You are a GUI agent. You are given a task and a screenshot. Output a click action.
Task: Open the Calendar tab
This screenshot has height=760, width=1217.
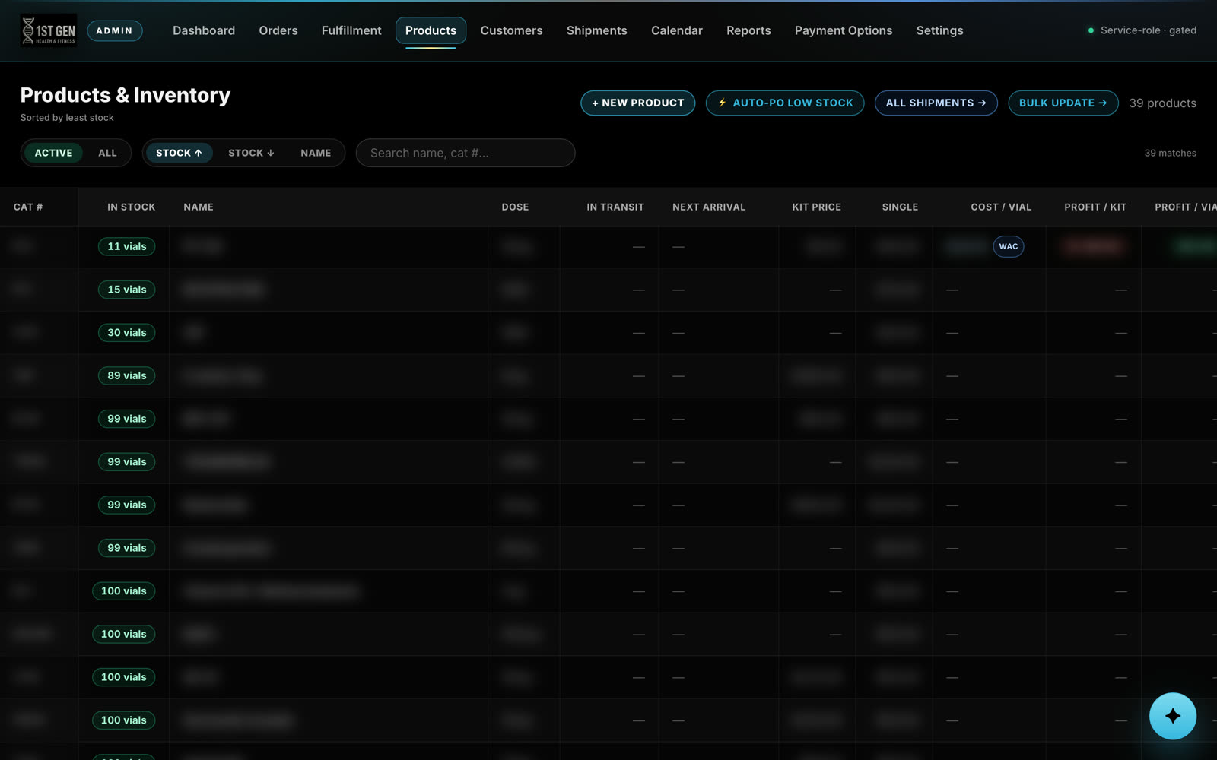[x=677, y=30]
